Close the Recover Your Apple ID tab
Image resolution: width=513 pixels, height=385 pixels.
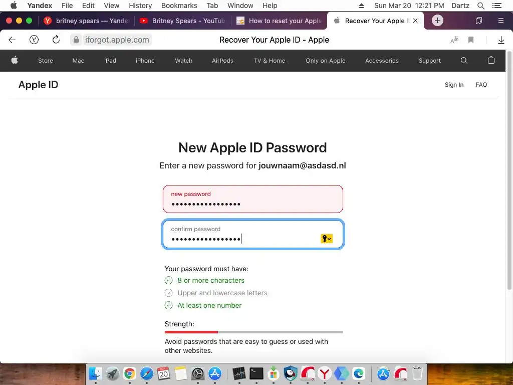tap(415, 21)
